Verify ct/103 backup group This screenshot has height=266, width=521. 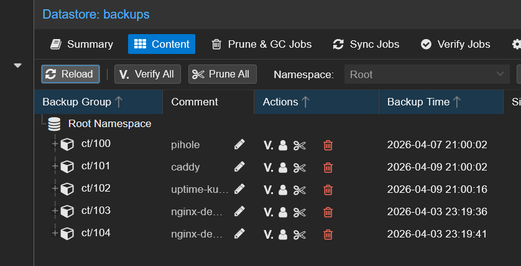click(x=268, y=212)
